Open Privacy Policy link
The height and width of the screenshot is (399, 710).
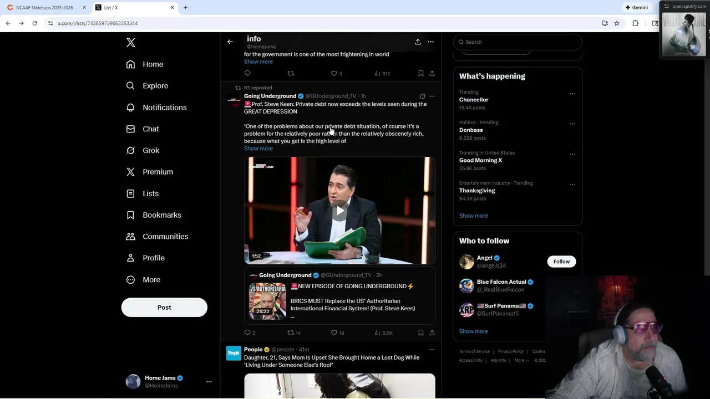(x=511, y=351)
